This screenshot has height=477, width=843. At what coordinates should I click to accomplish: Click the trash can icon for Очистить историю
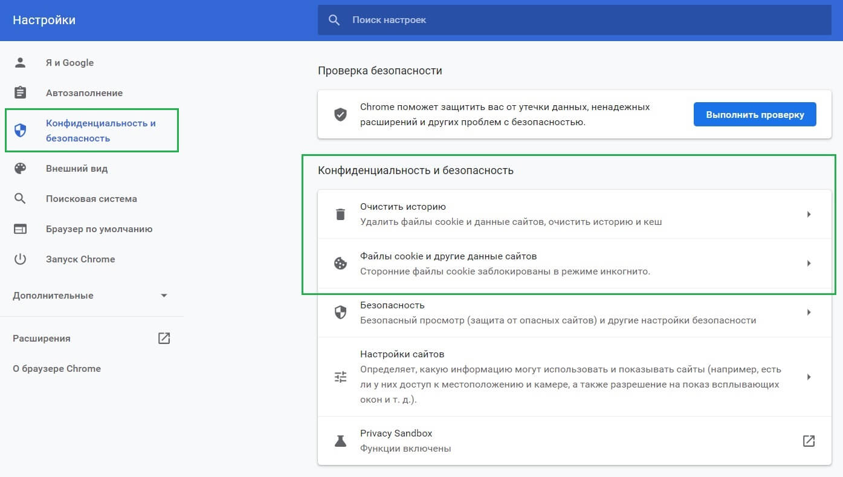point(341,214)
